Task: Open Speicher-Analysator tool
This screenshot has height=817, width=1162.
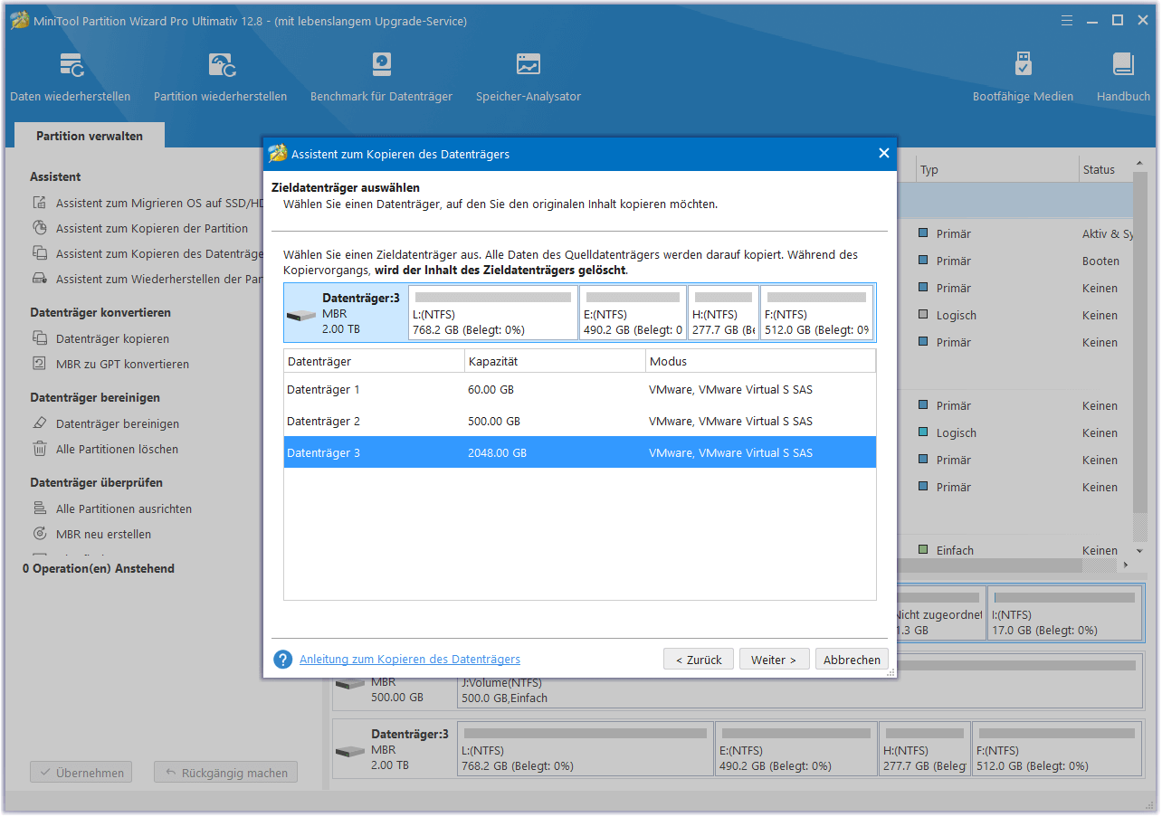Action: [x=529, y=77]
